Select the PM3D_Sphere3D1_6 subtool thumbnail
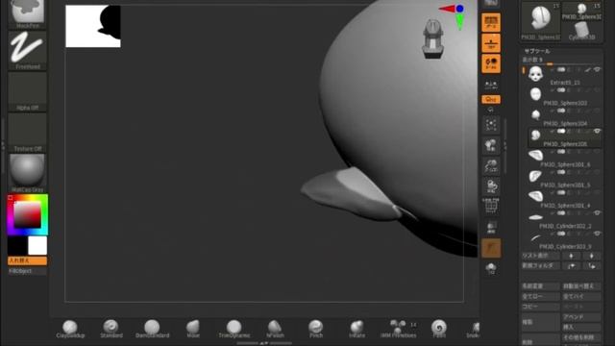 click(x=535, y=156)
